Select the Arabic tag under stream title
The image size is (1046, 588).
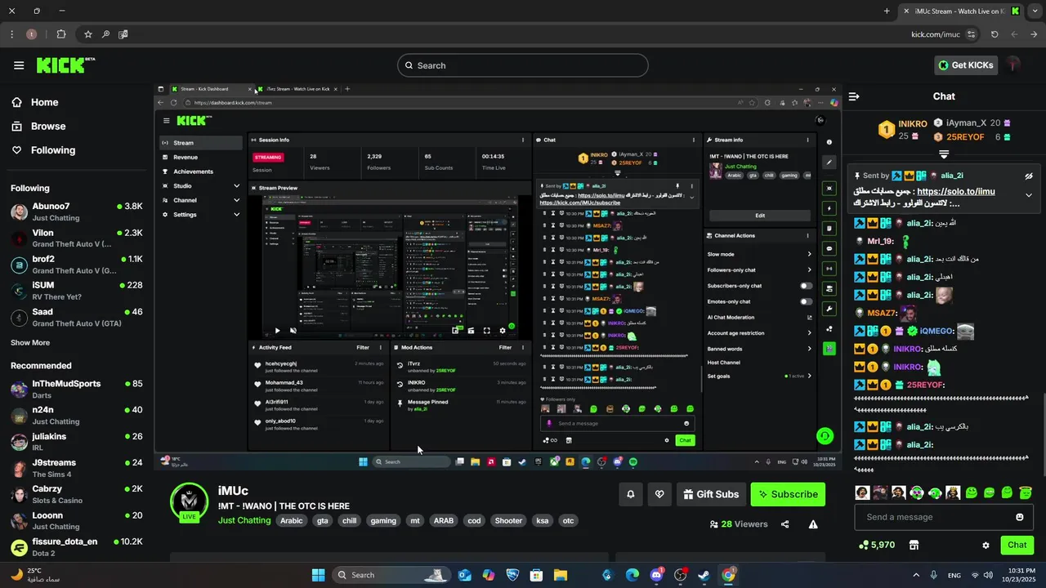click(292, 520)
